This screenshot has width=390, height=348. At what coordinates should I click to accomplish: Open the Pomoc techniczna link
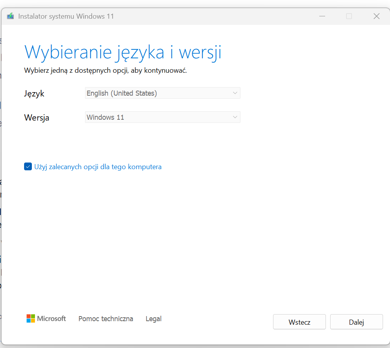point(106,318)
